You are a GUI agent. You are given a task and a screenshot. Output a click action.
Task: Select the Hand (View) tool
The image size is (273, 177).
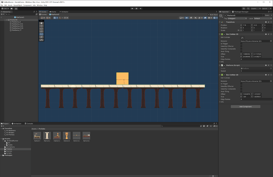point(41,23)
